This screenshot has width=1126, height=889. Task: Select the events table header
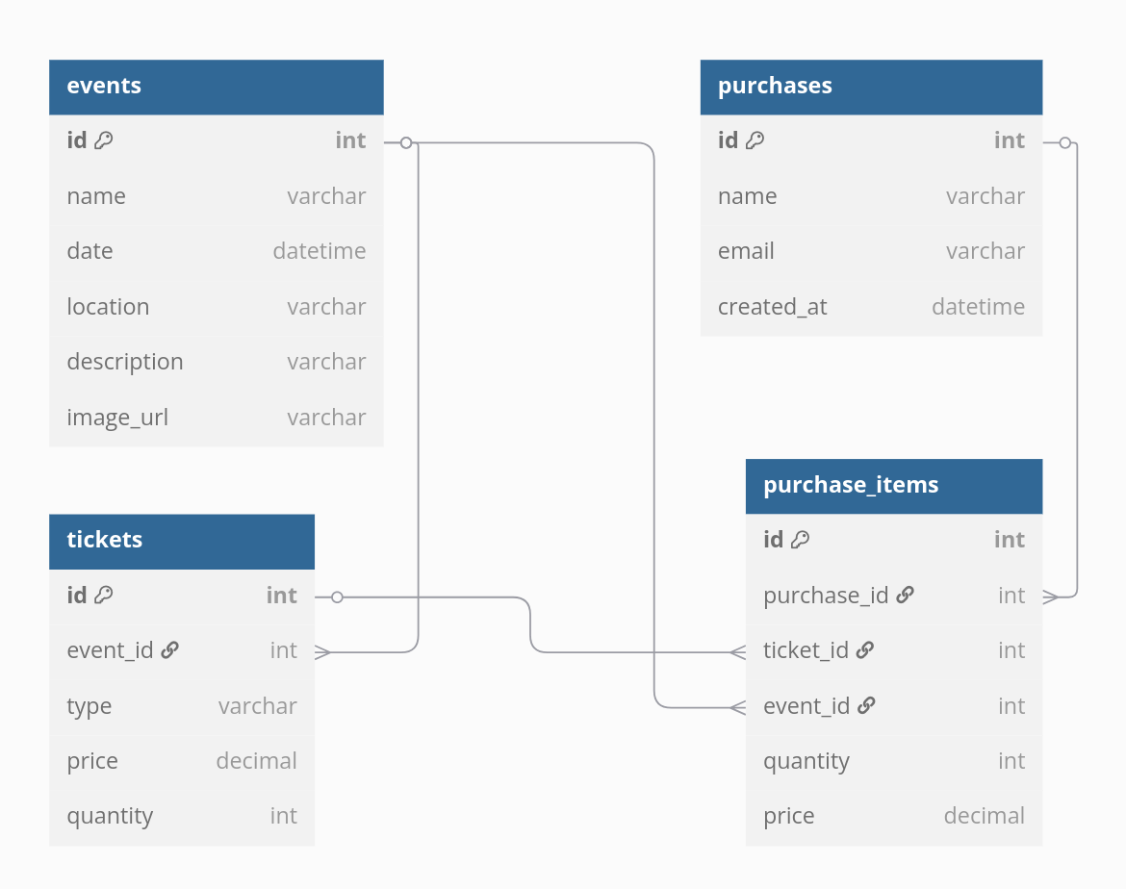click(217, 87)
